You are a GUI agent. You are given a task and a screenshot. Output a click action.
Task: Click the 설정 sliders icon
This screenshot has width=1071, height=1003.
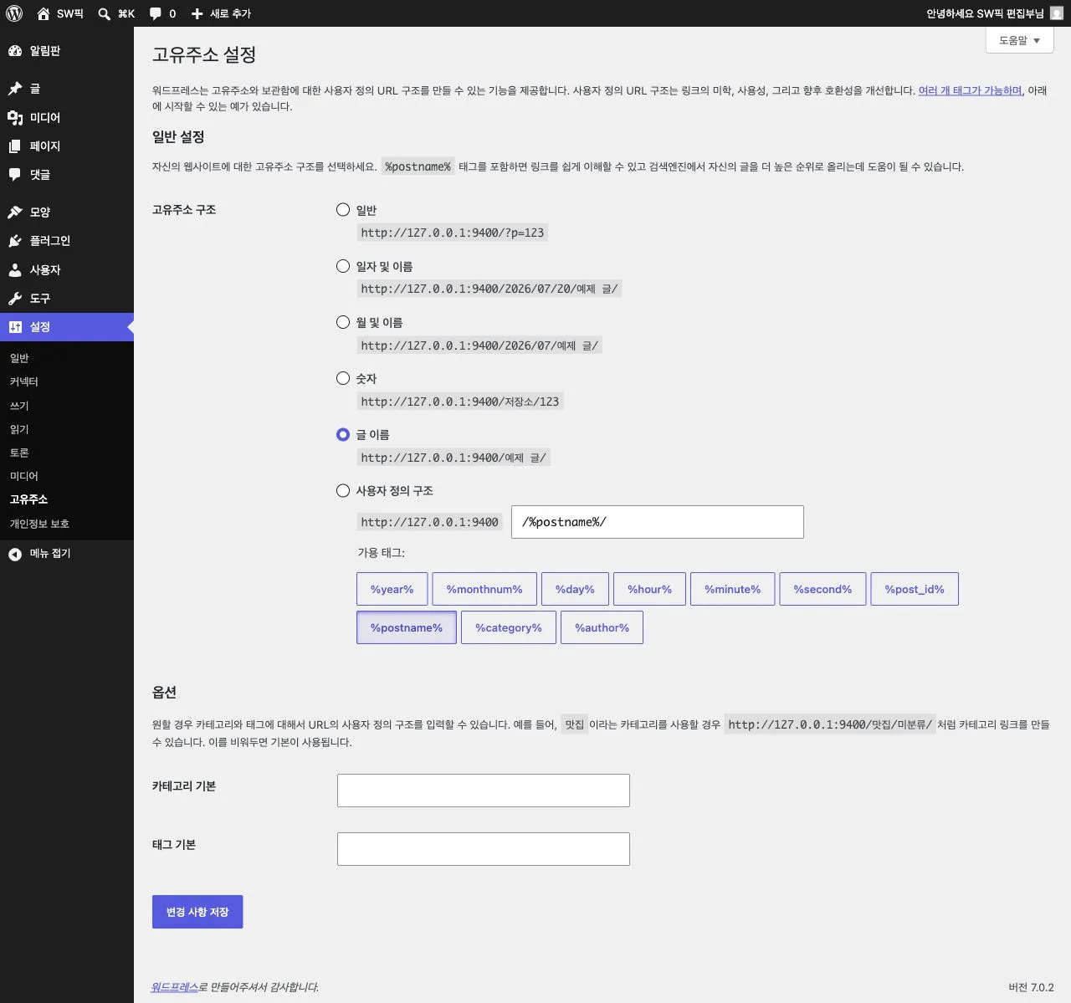pyautogui.click(x=15, y=327)
